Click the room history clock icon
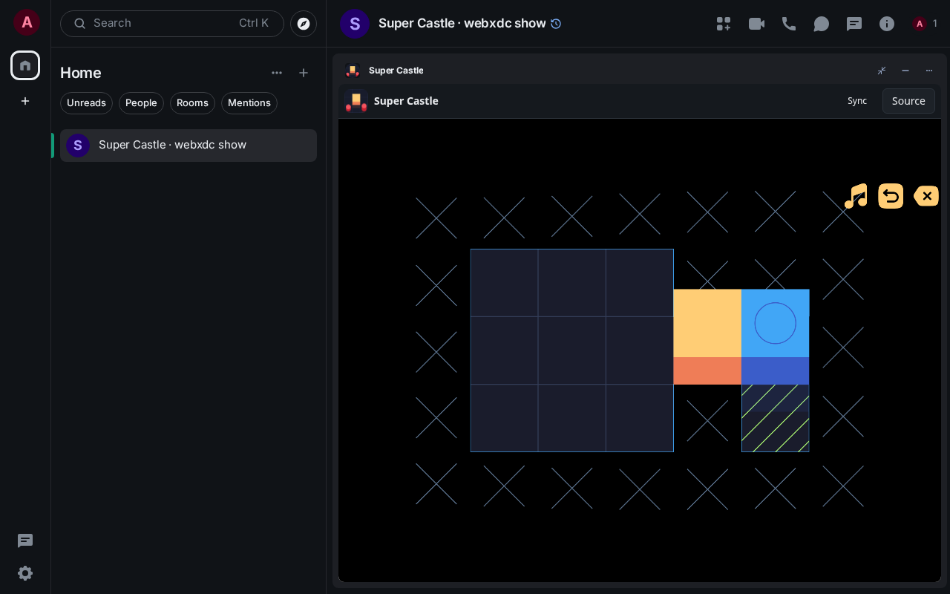This screenshot has height=594, width=950. [556, 24]
